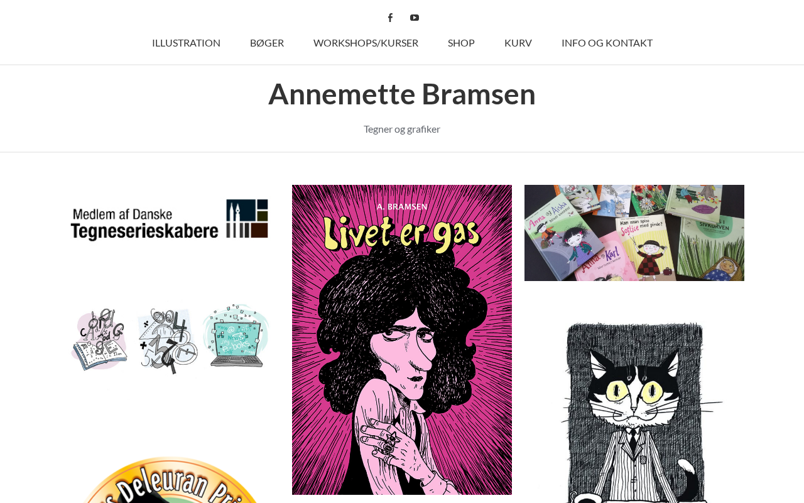Open the Livet er gas book cover
The width and height of the screenshot is (804, 503).
pyautogui.click(x=402, y=340)
